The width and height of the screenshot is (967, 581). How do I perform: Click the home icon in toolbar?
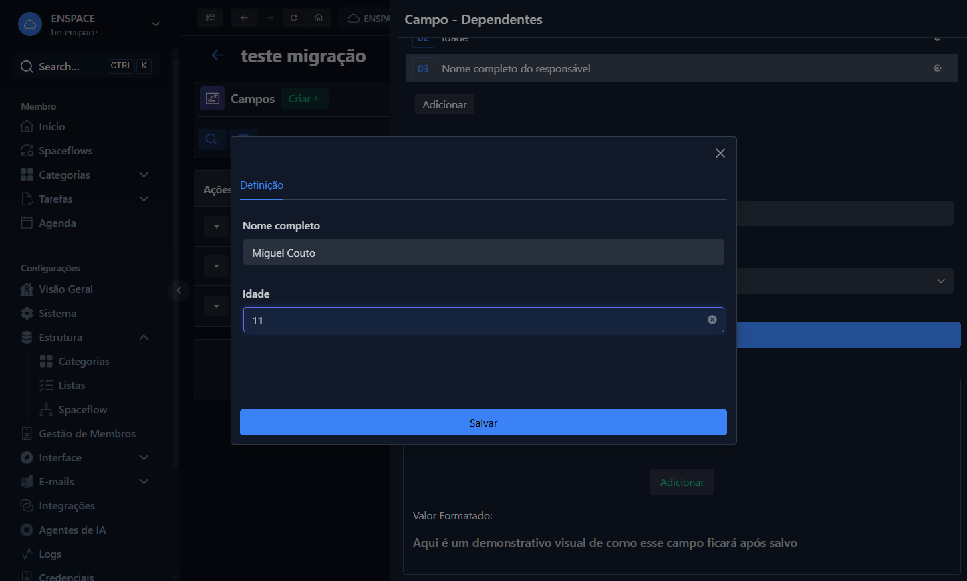point(319,18)
